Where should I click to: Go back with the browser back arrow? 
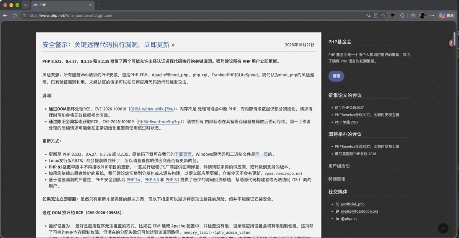point(5,16)
